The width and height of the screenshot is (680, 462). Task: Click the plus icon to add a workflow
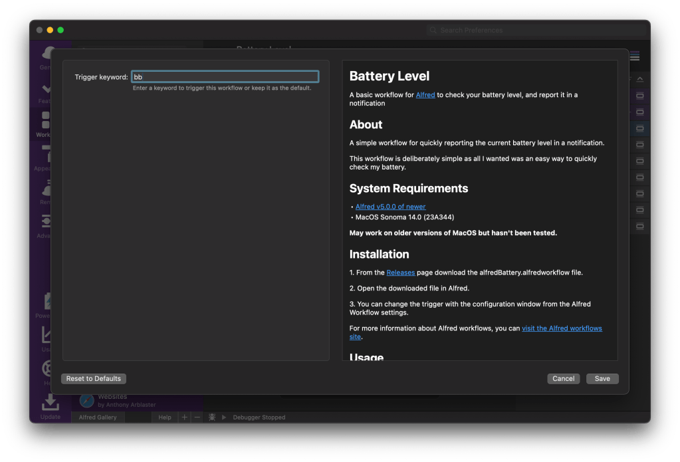185,417
